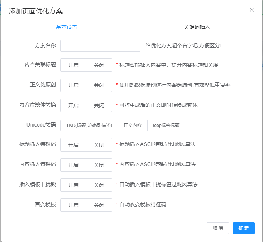Set 百变模板 to 关闭

tap(99, 205)
